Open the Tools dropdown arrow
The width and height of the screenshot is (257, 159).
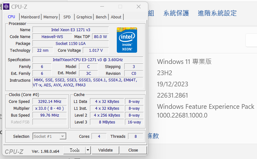pyautogui.click(x=88, y=150)
